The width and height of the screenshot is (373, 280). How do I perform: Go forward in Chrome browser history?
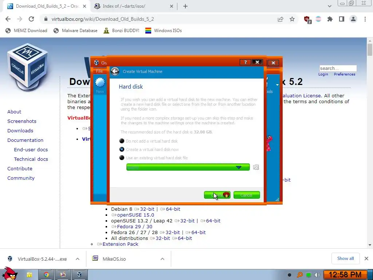pyautogui.click(x=20, y=19)
